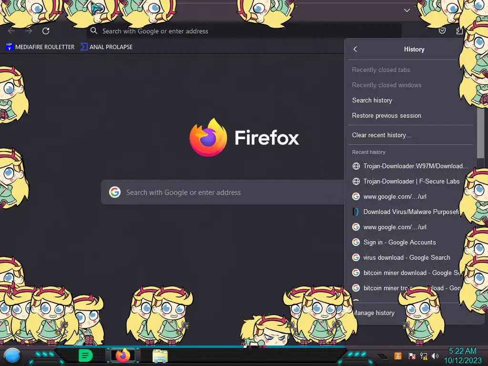
Task: Click the History panel scrollbar
Action: click(x=480, y=133)
